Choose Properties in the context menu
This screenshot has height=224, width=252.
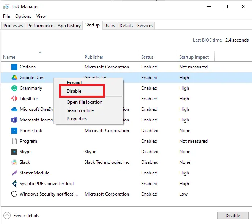[x=77, y=119]
